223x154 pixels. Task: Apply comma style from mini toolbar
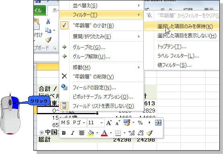point(149,123)
